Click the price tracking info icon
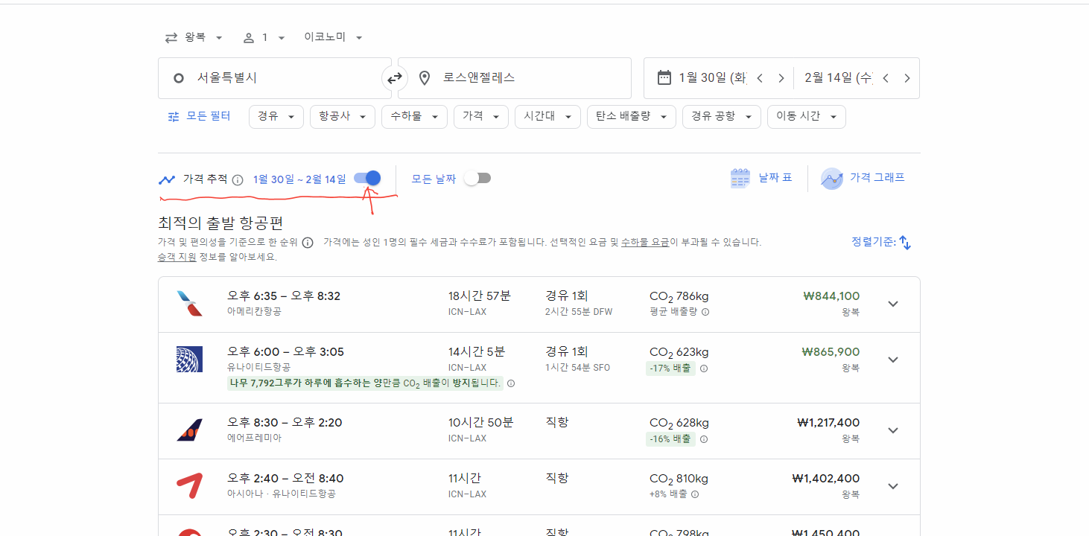The image size is (1089, 536). click(237, 179)
